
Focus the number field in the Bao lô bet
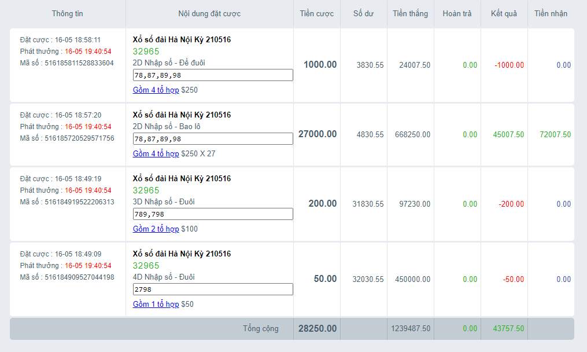pyautogui.click(x=213, y=139)
